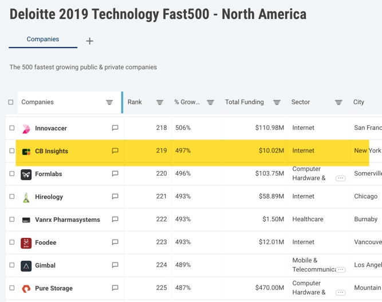Open filter menu for % Growth column
Viewport: 382px width, 302px height.
pos(211,102)
